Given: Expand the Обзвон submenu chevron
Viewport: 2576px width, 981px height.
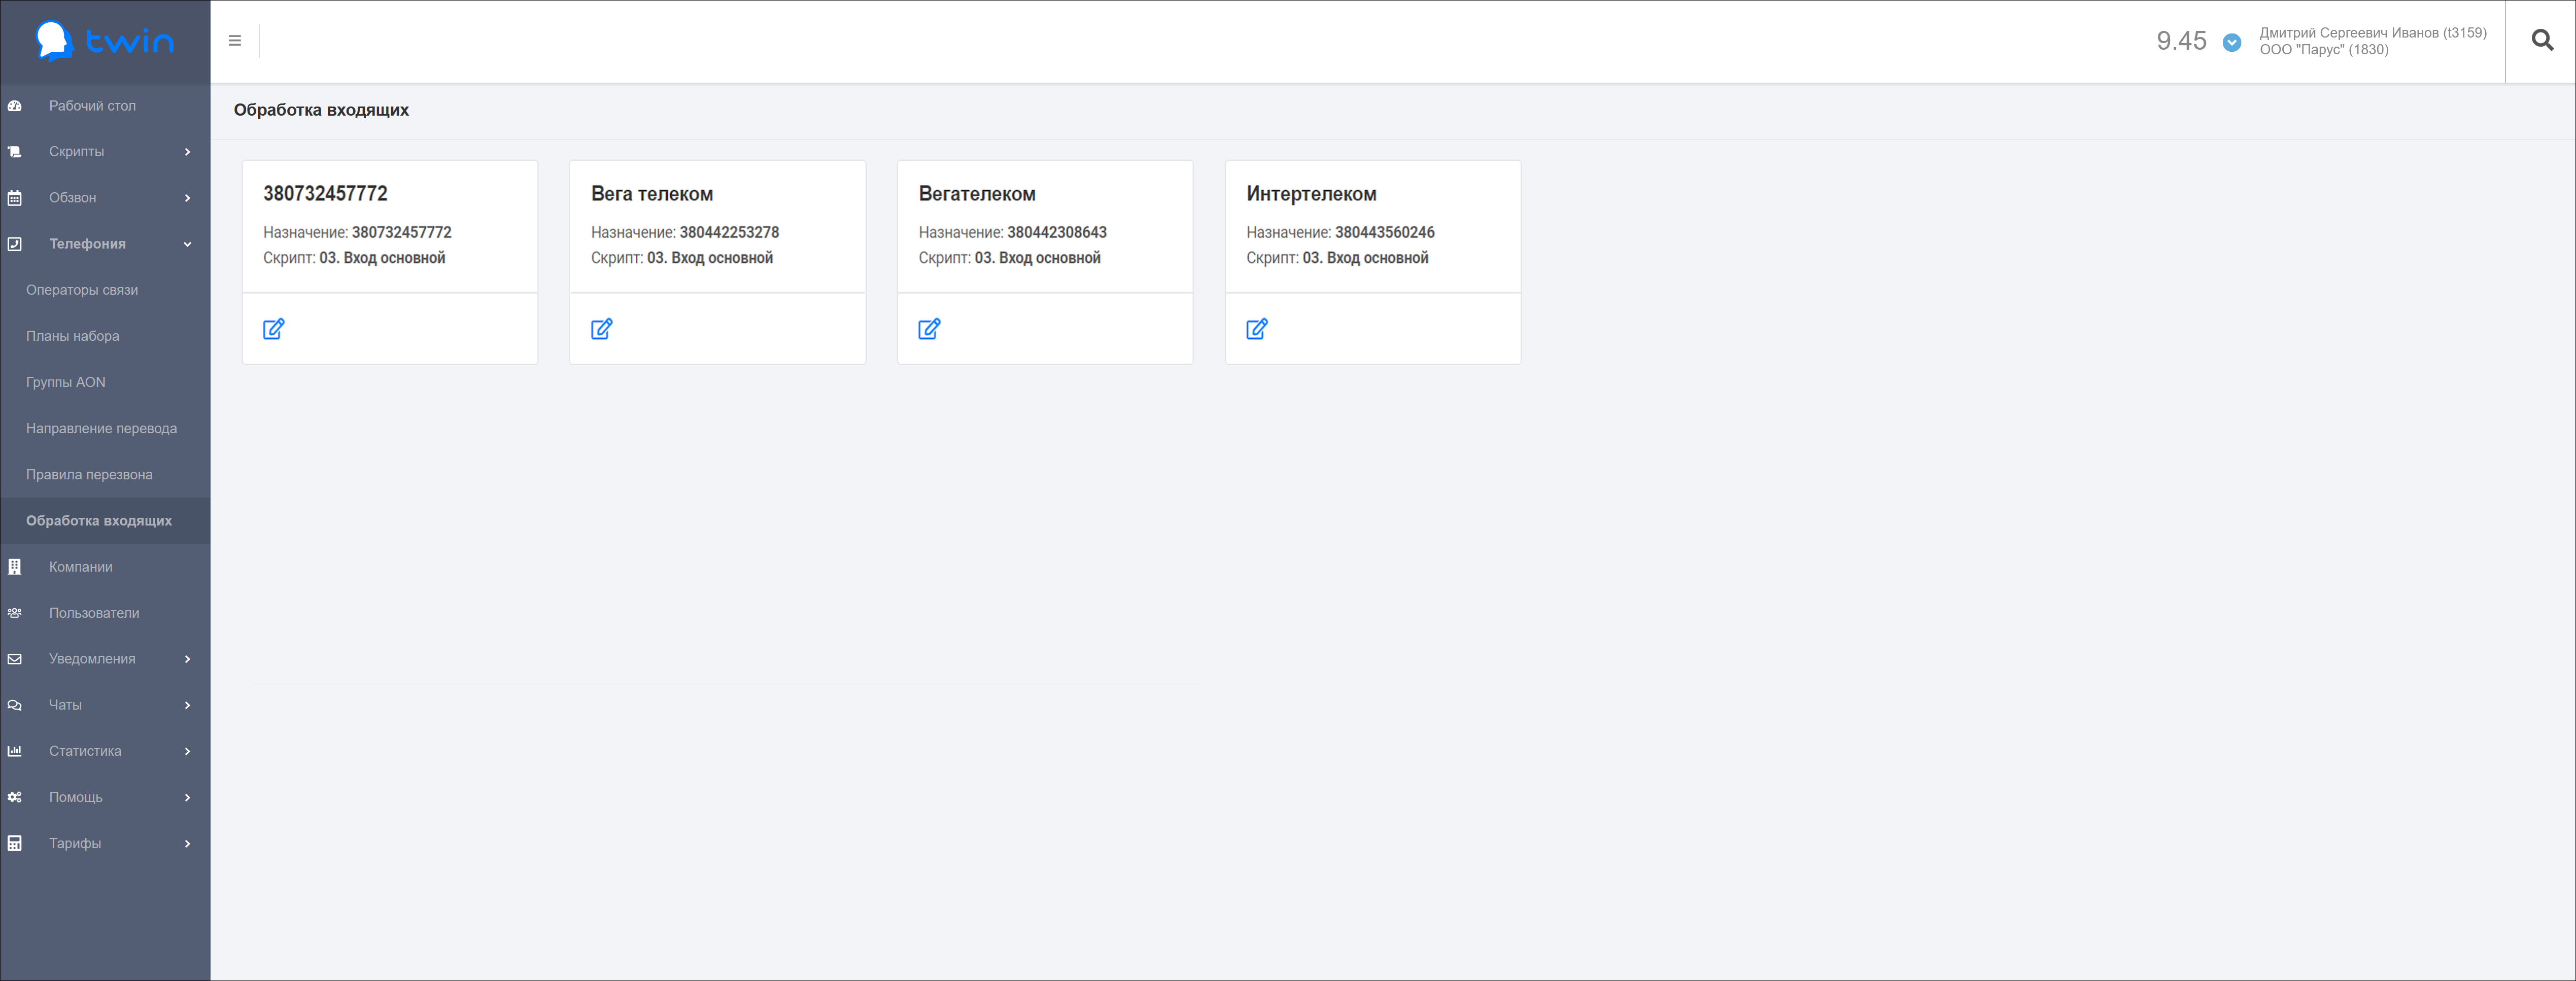Looking at the screenshot, I should click(187, 198).
